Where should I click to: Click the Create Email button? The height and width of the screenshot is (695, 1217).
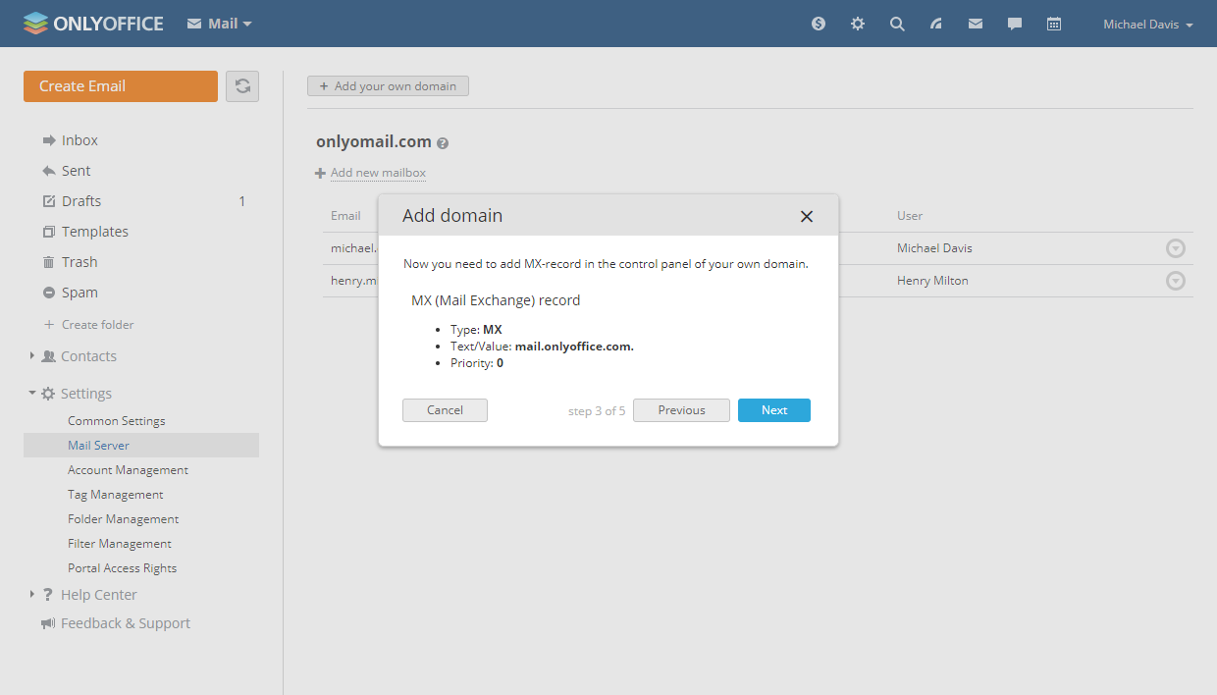[x=121, y=86]
